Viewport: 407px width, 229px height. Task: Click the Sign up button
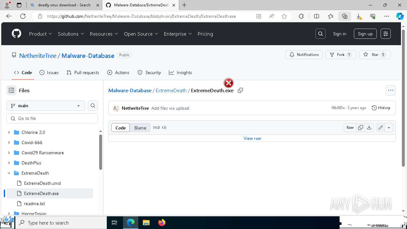[x=365, y=34]
